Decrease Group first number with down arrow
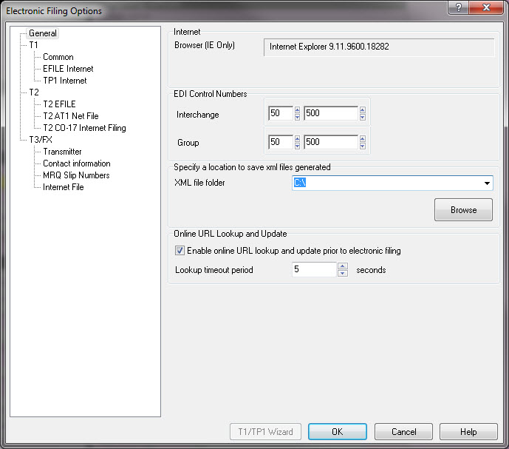The height and width of the screenshot is (449, 509). tap(298, 146)
